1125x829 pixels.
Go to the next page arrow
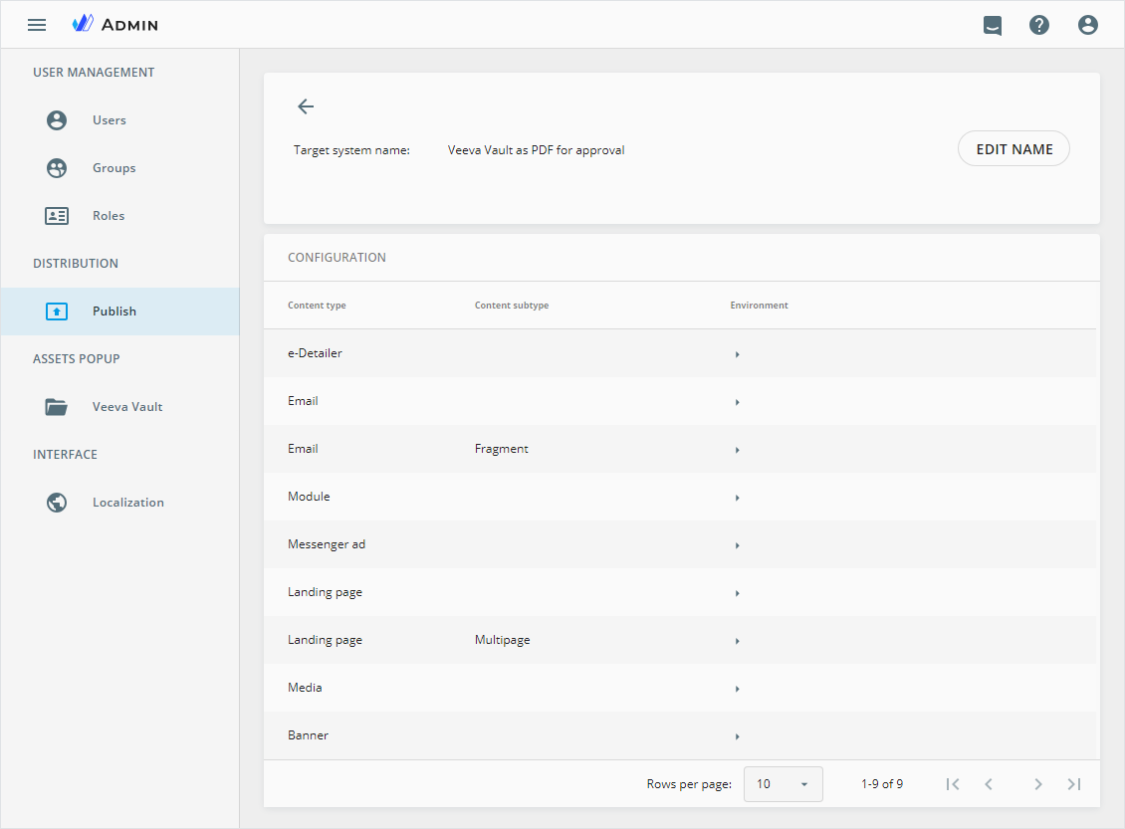(x=1037, y=784)
